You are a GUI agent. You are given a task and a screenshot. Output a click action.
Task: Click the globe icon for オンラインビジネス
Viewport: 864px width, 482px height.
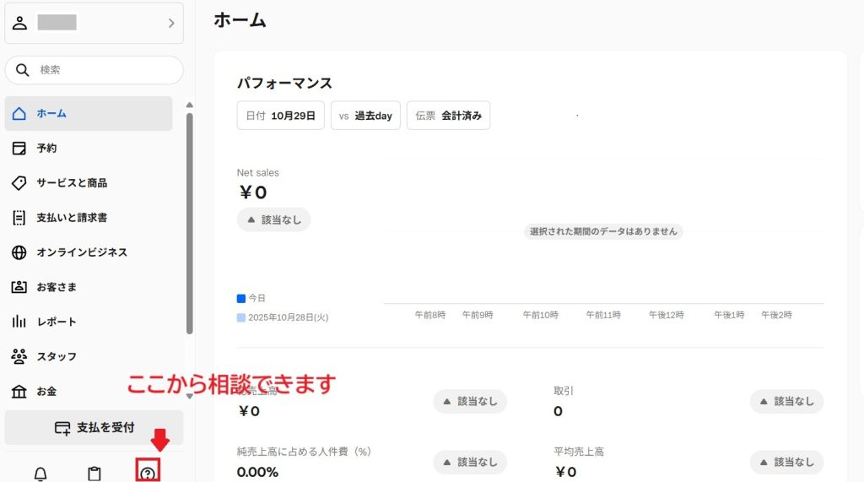coord(19,252)
